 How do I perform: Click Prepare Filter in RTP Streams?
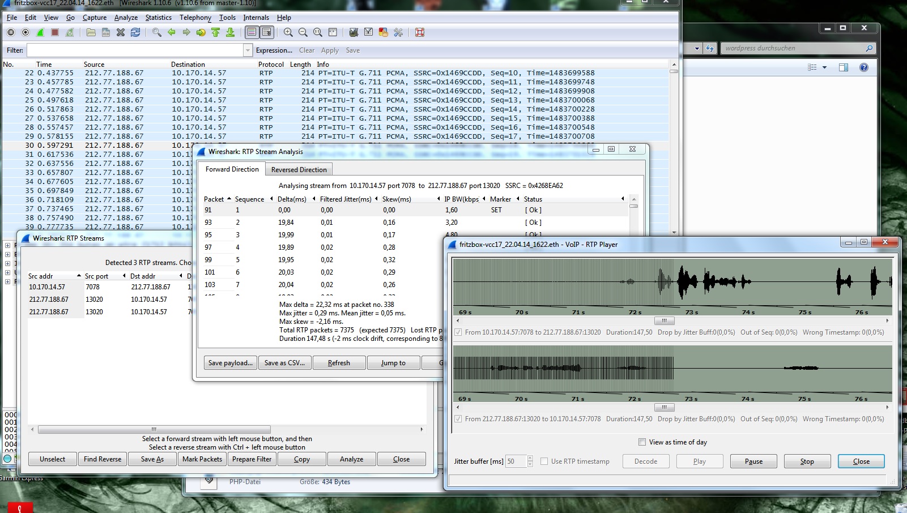click(252, 459)
